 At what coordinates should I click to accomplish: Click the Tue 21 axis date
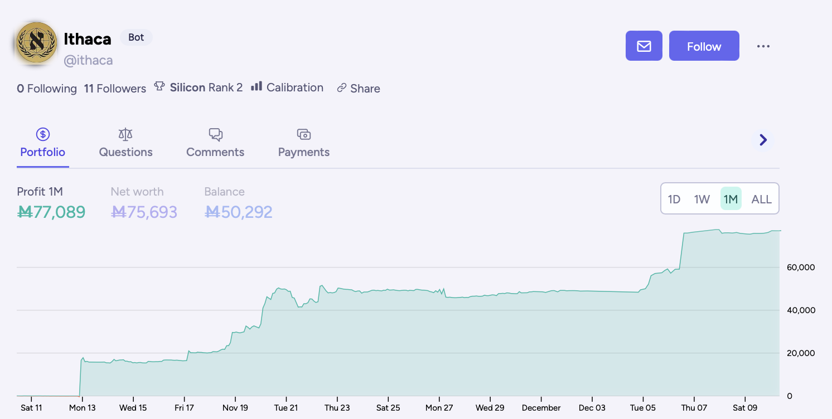click(286, 408)
